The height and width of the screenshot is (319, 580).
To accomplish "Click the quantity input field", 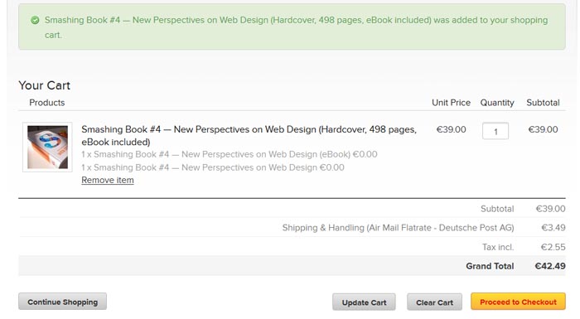I will [x=495, y=131].
